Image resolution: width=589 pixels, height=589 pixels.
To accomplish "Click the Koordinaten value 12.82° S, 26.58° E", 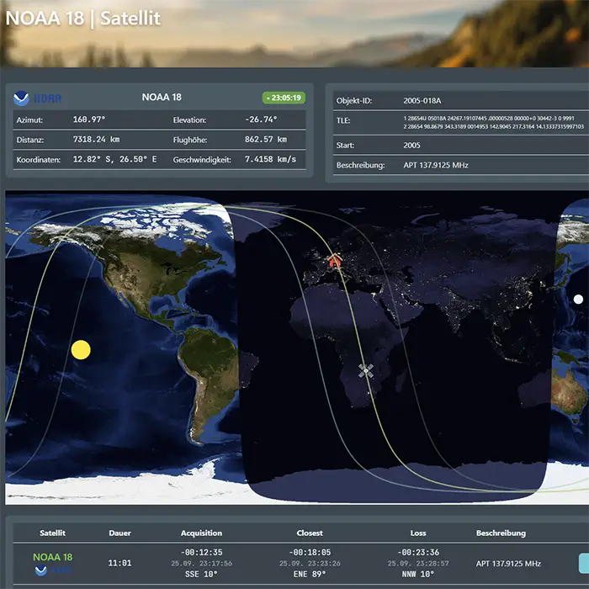I will click(x=115, y=159).
